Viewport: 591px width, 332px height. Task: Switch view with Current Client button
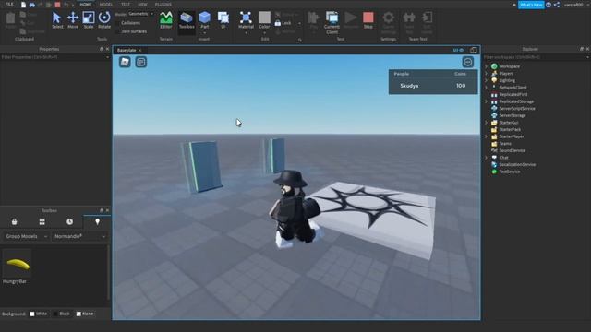coord(332,22)
